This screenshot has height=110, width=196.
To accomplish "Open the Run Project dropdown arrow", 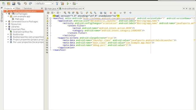I will (70, 4).
